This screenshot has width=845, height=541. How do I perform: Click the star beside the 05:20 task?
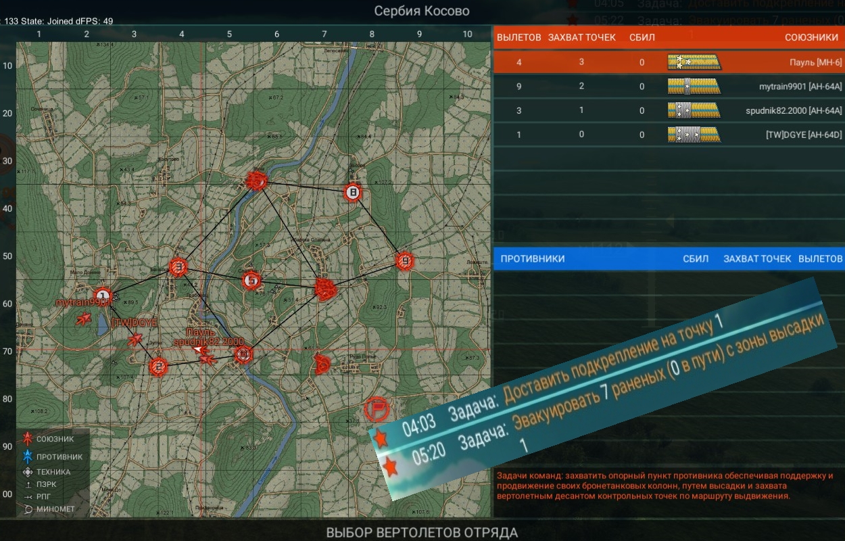coord(391,467)
